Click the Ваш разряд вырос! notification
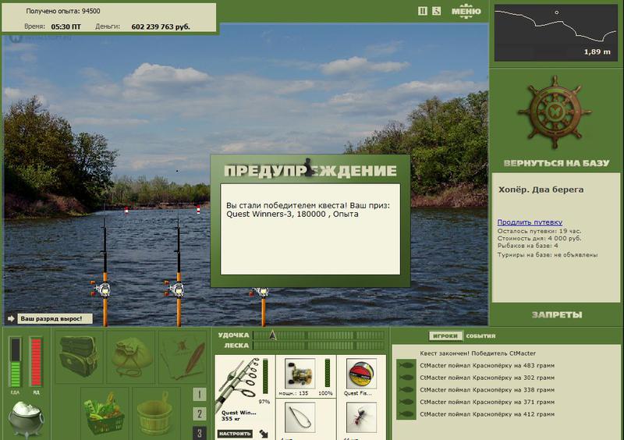Screen dimensions: 624x440 pyautogui.click(x=55, y=318)
